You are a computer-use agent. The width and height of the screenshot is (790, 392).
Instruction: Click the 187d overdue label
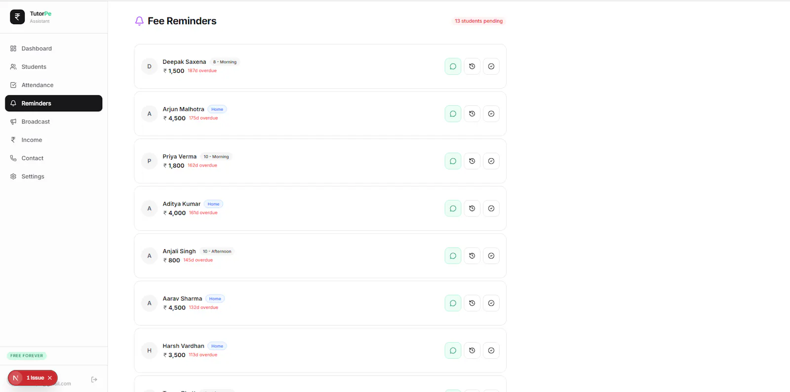pyautogui.click(x=202, y=71)
